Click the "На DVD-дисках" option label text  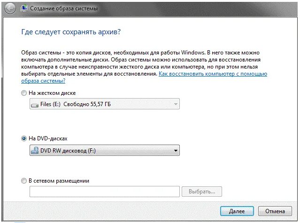pyautogui.click(x=48, y=139)
